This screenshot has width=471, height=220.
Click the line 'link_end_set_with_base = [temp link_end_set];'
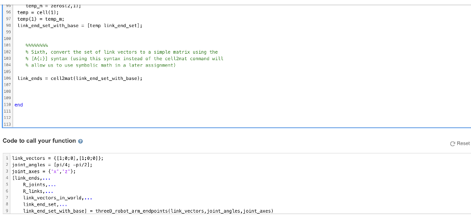pyautogui.click(x=80, y=26)
